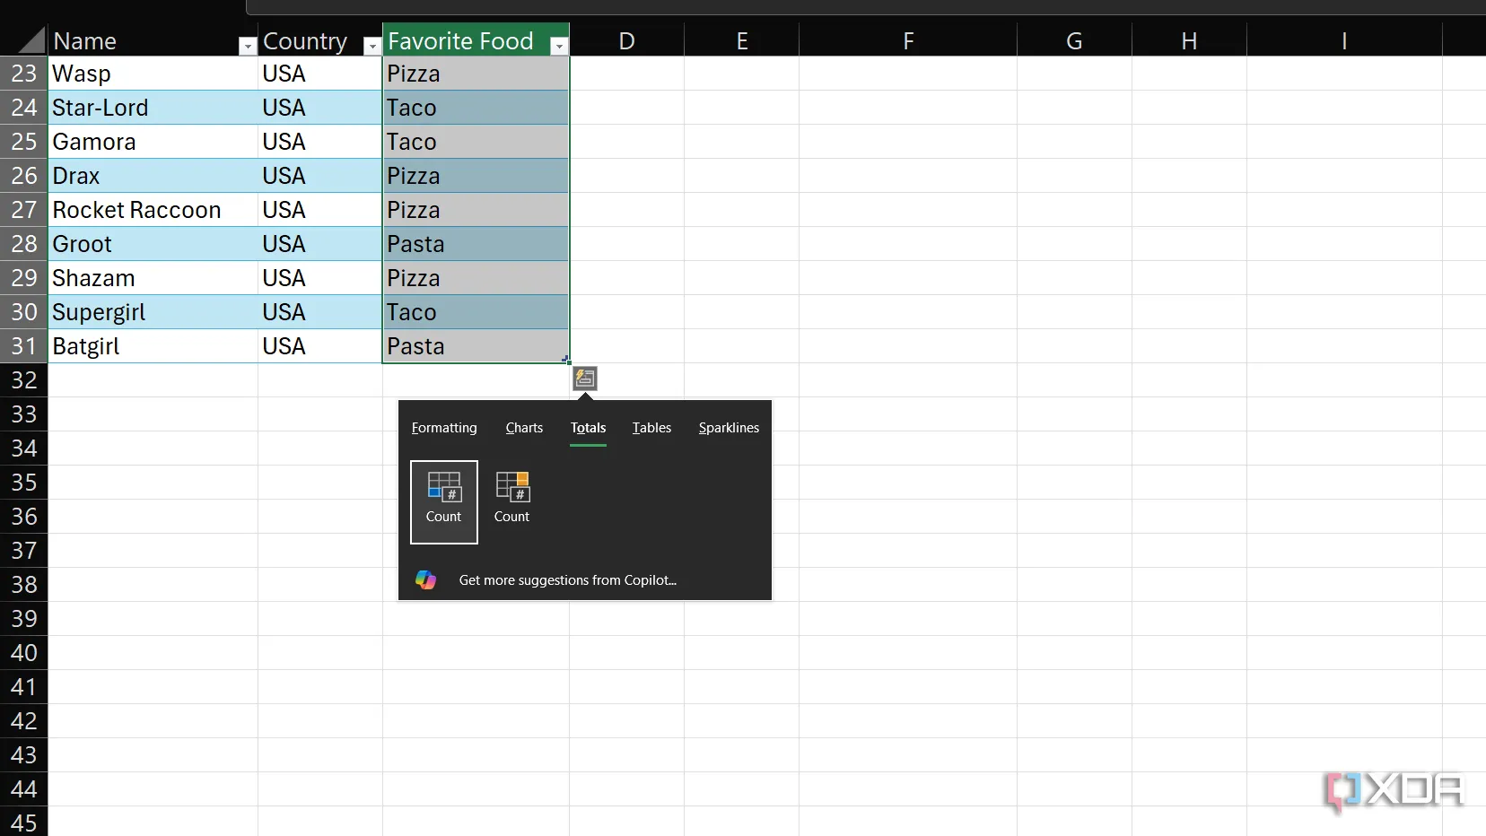1486x836 pixels.
Task: Click Get more suggestions from Copilot
Action: 568,580
